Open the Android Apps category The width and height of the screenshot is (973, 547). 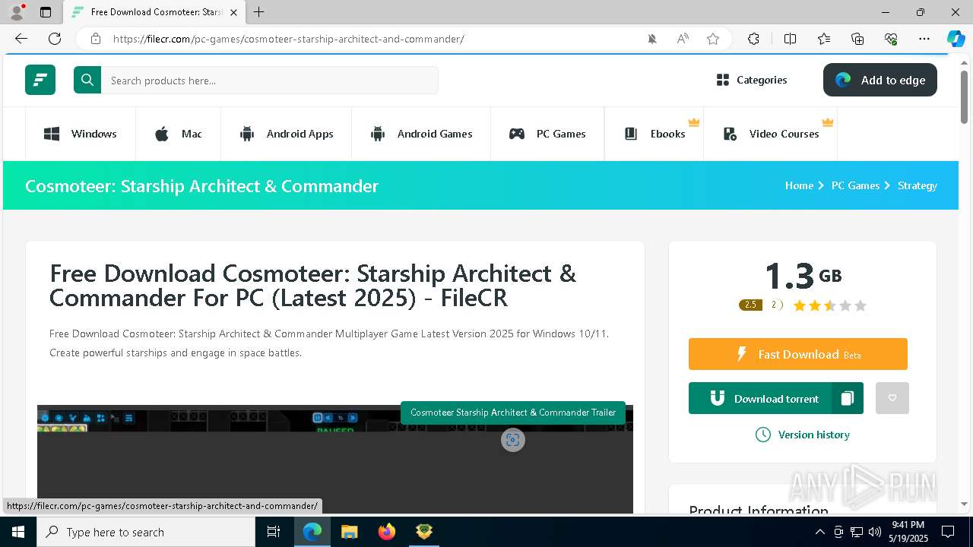click(x=286, y=134)
